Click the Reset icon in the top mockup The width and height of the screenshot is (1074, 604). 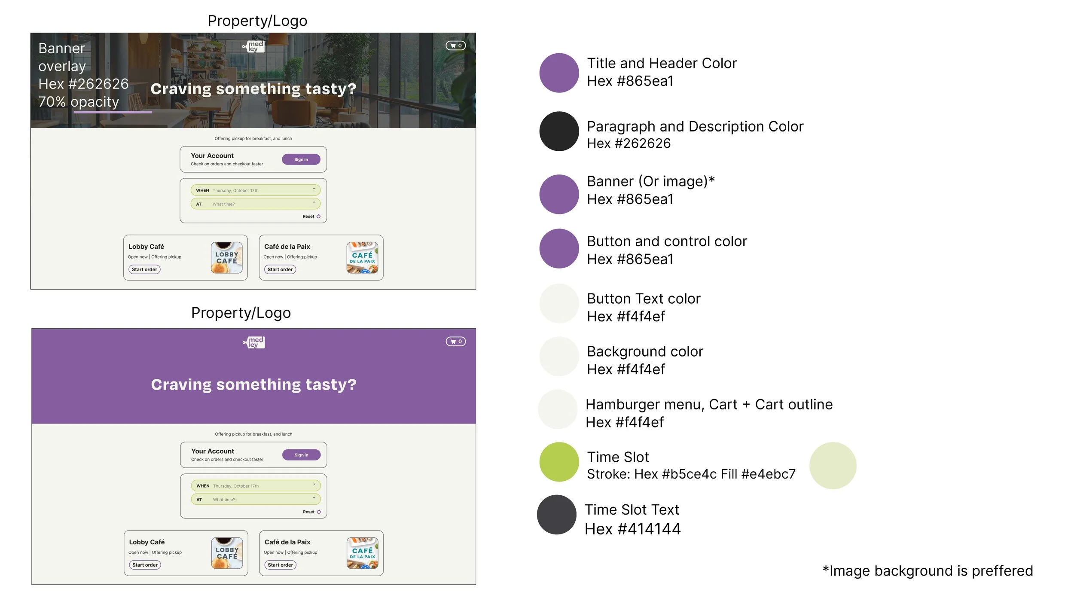tap(318, 217)
